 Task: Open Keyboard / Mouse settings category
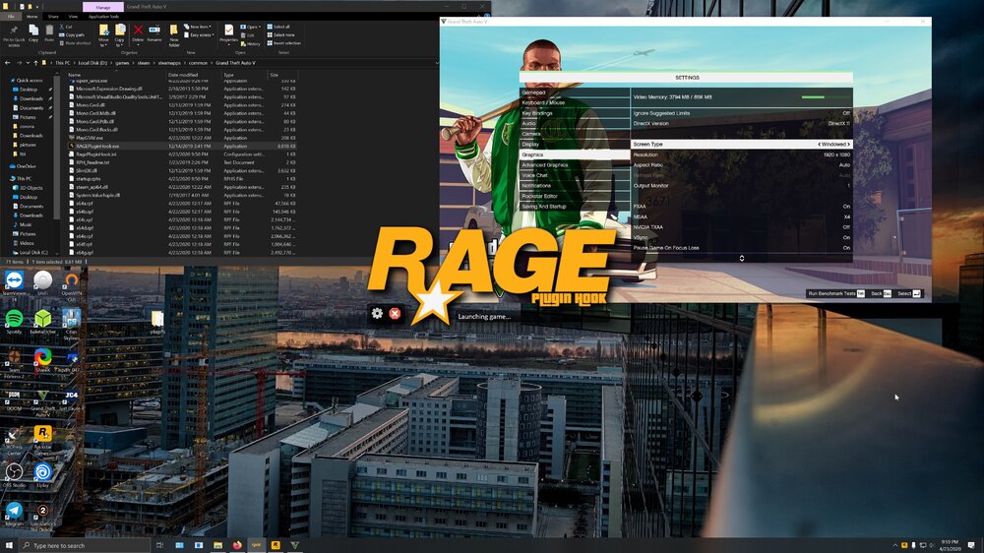(x=575, y=103)
